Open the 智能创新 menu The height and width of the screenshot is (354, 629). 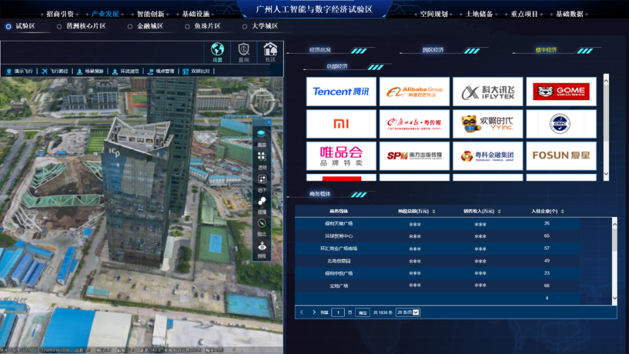(150, 14)
